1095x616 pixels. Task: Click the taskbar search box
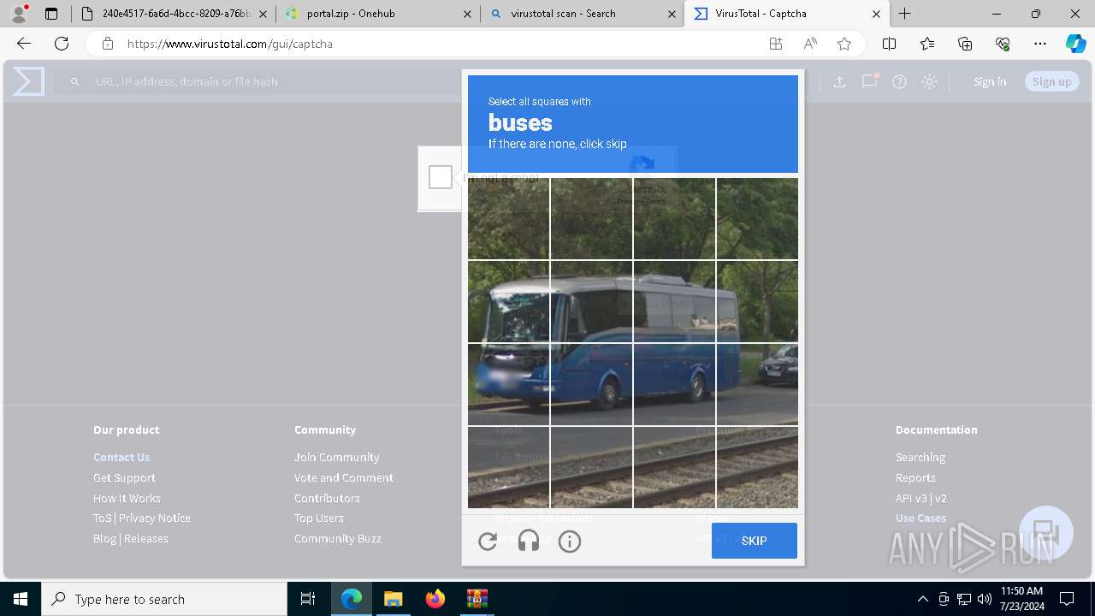pyautogui.click(x=164, y=599)
